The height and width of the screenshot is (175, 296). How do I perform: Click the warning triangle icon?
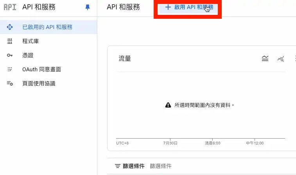pyautogui.click(x=168, y=105)
